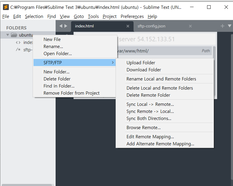This screenshot has height=186, width=233.
Task: Open the tab list dropdown arrow
Action: [x=229, y=26]
